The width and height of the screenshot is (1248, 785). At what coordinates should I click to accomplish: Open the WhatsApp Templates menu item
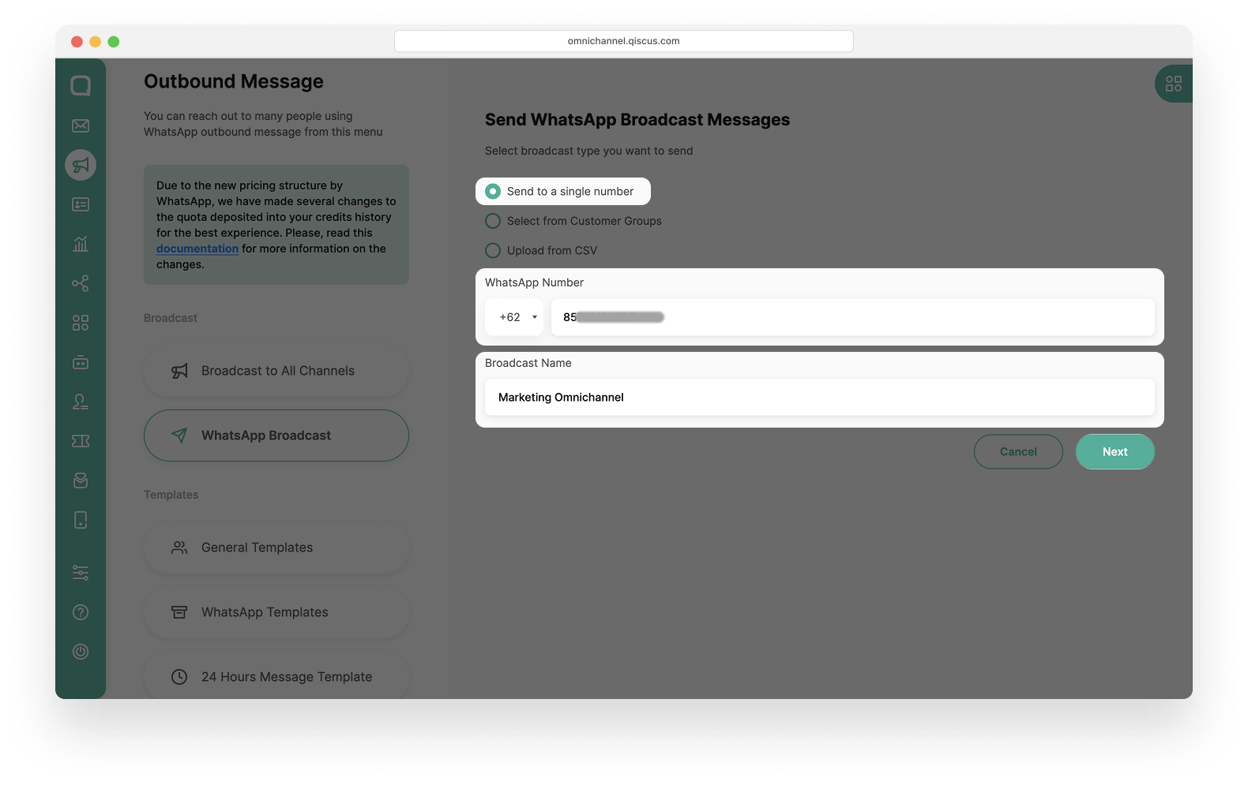276,612
